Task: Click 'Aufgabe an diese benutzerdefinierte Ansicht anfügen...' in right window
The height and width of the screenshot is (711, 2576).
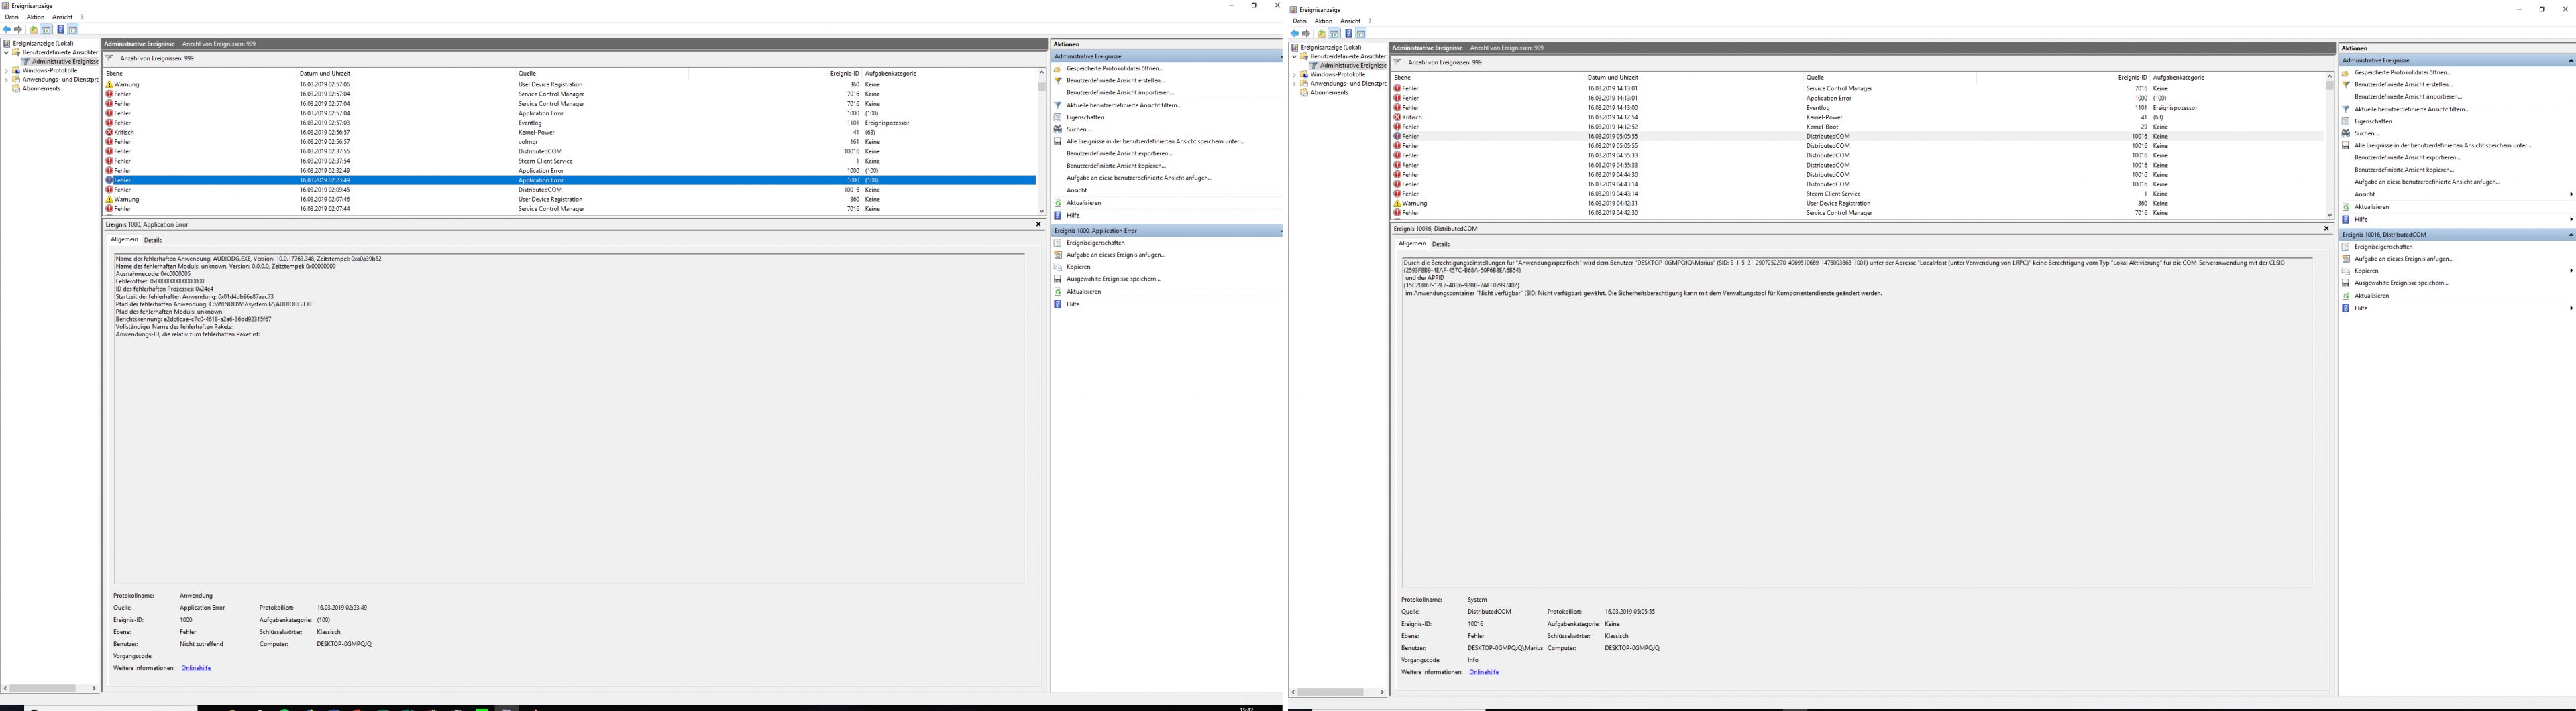Action: click(2427, 182)
